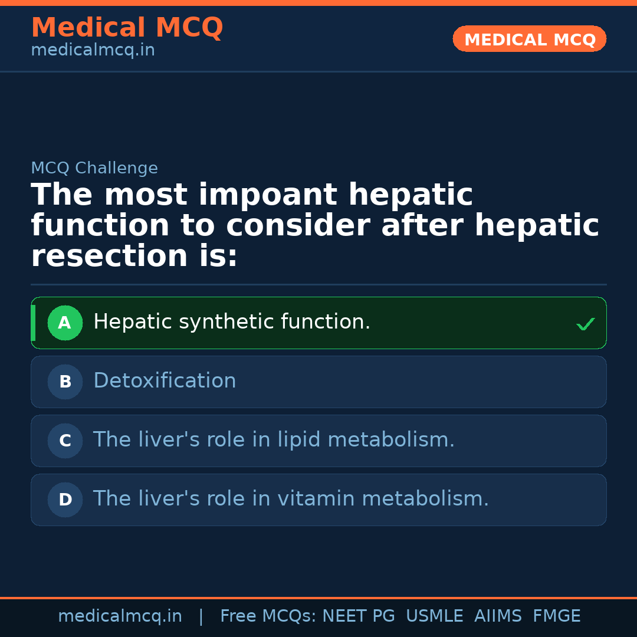
Task: Select the B option letter circle
Action: coord(65,382)
